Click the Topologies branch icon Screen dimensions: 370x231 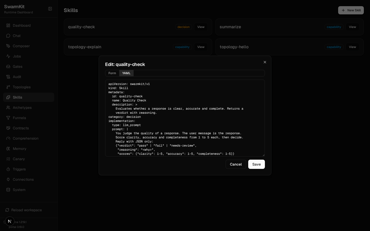coord(8,87)
